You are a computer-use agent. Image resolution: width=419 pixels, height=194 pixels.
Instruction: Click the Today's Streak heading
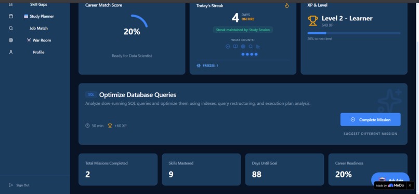tap(210, 6)
